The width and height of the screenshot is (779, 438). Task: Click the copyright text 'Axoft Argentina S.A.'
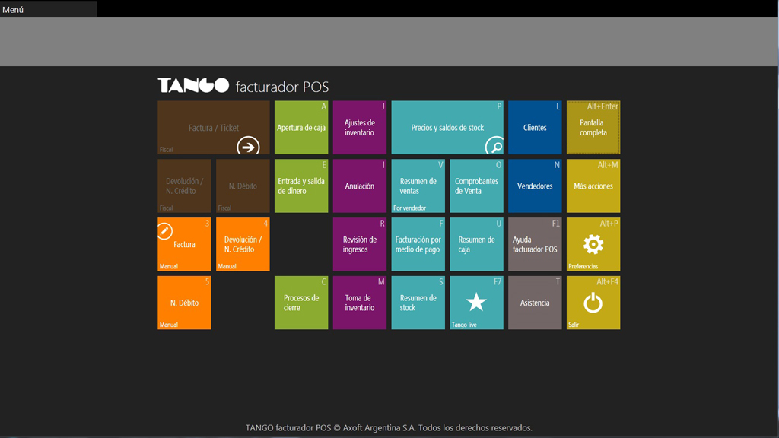379,427
